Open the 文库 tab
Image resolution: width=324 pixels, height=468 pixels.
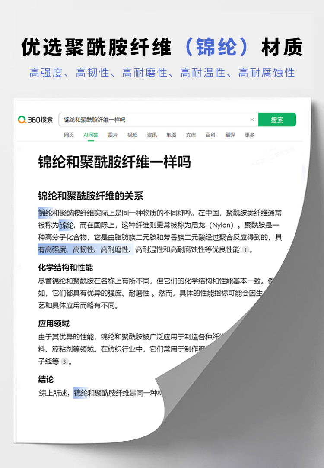(191, 135)
